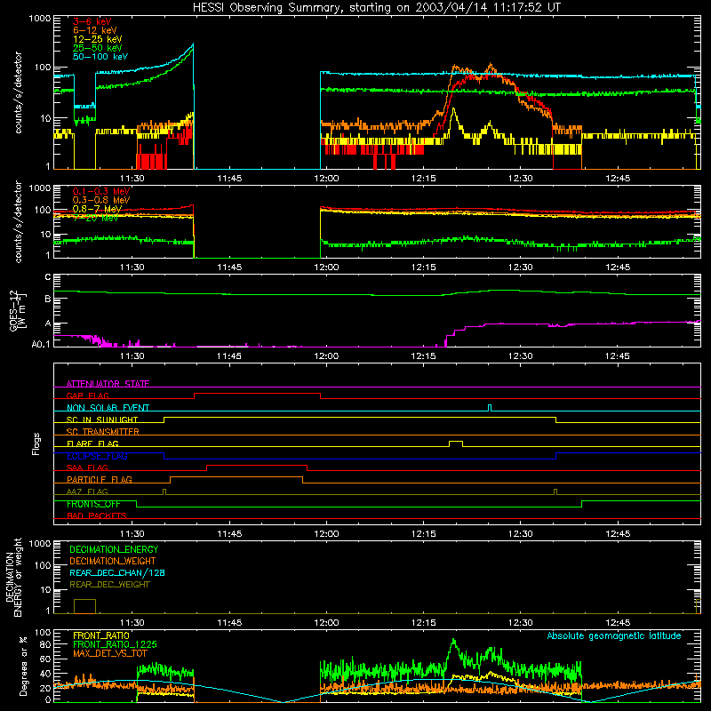Select the ECLIPSE_FLAG label
This screenshot has width=711, height=711.
pos(97,456)
